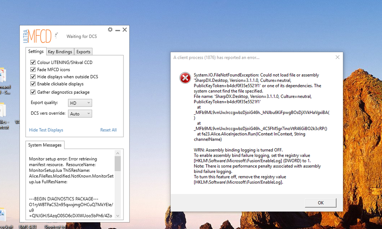This screenshot has height=229, width=382.
Task: Open the Ultra MFCD settings gear
Action: click(x=110, y=30)
